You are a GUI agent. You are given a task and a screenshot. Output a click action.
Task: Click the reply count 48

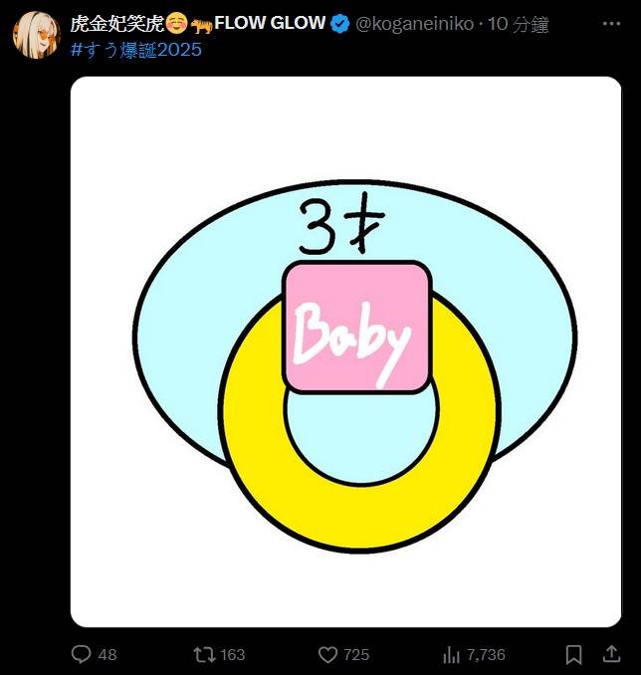pyautogui.click(x=107, y=654)
